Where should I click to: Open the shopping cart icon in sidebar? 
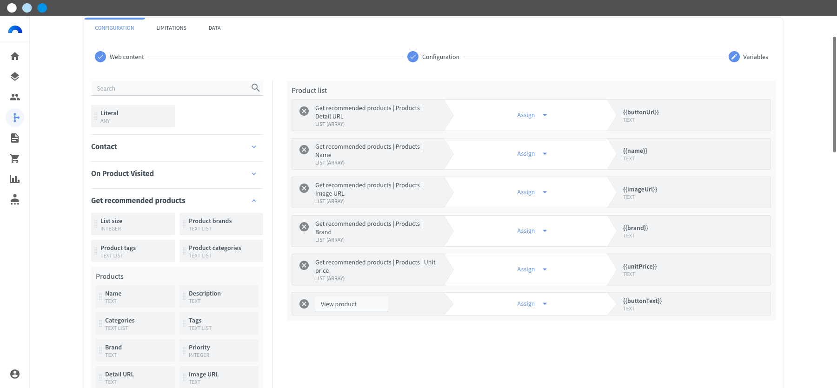tap(15, 158)
